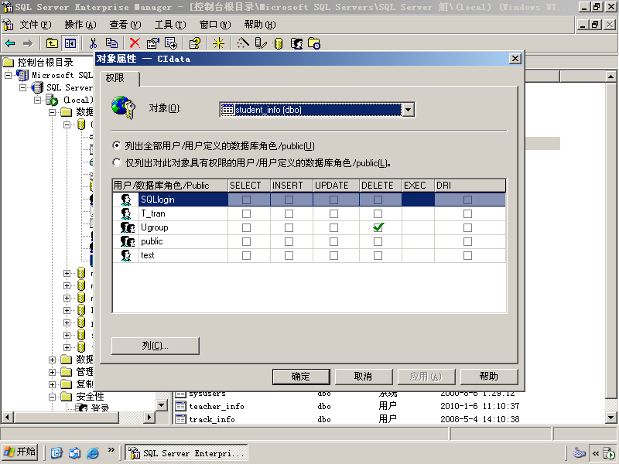This screenshot has height=464, width=619.
Task: Click the New login user icon
Action: tap(296, 43)
